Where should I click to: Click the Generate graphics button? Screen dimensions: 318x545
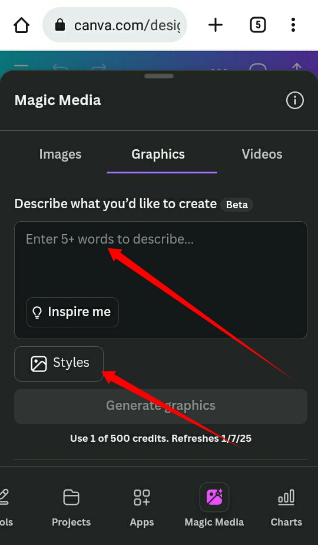pos(161,406)
